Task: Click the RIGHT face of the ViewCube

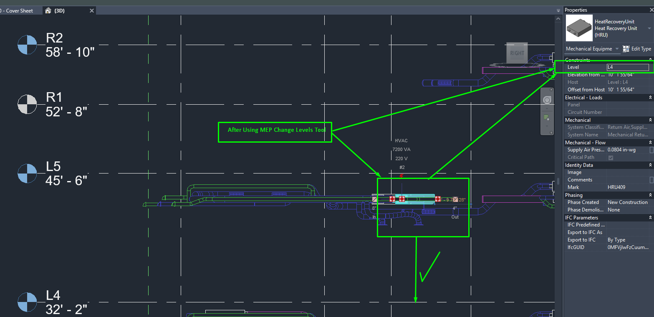Action: click(x=517, y=53)
